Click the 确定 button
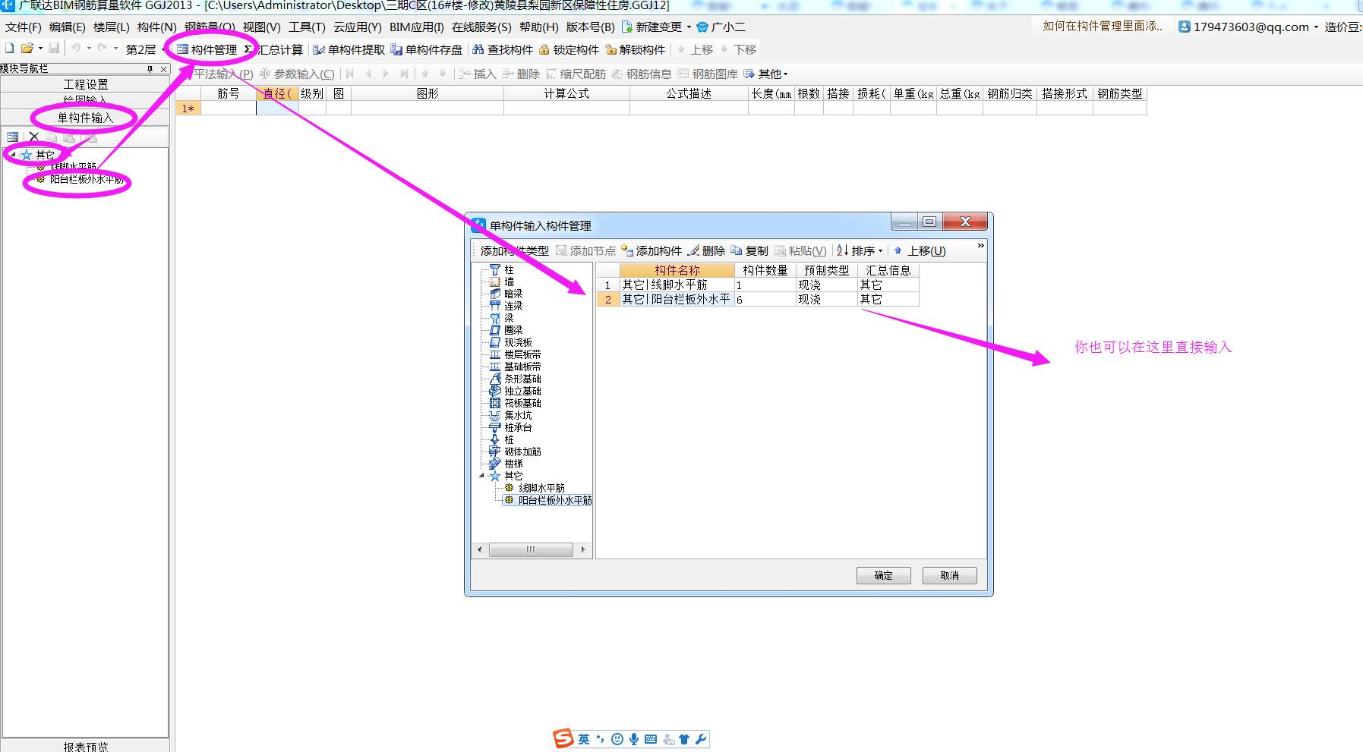 (884, 575)
